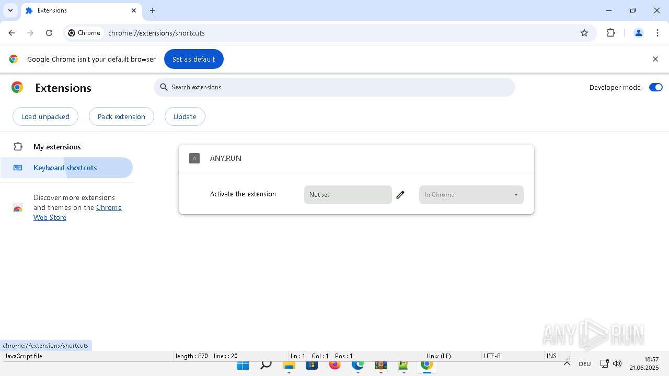Switch to Chrome in taskbar

[x=427, y=365]
